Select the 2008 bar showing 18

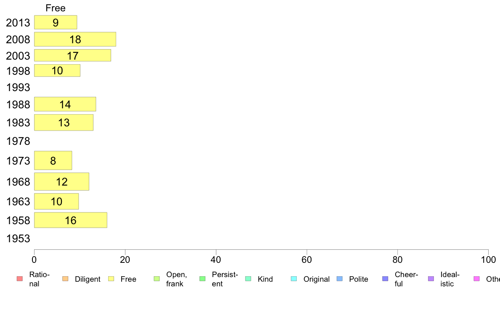click(x=75, y=39)
